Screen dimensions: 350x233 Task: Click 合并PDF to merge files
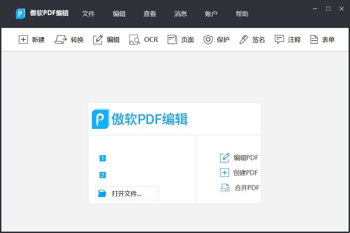tap(240, 188)
